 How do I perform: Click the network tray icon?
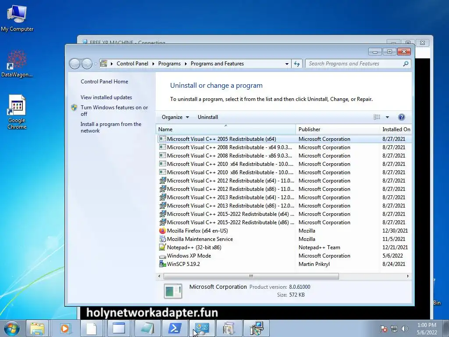point(394,329)
